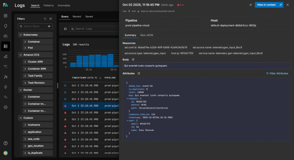Open the help question mark icon
The height and width of the screenshot is (160, 294).
(x=5, y=143)
